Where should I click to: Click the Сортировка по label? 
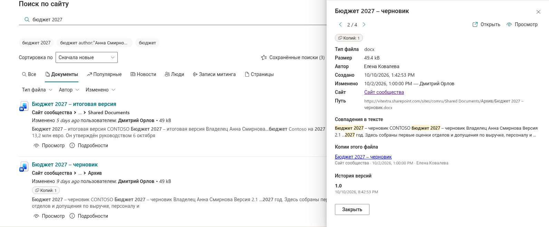click(x=36, y=57)
